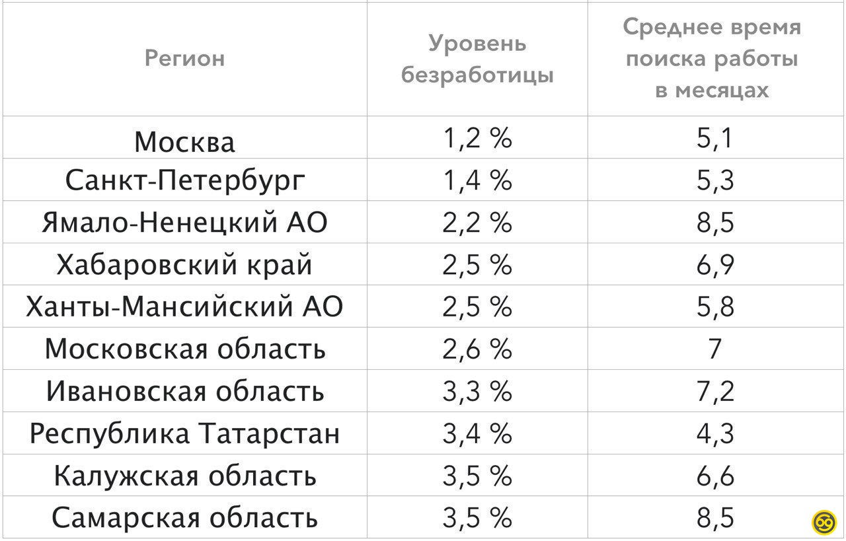Image resolution: width=846 pixels, height=541 pixels.
Task: Click the Регион column header
Action: coord(185,59)
